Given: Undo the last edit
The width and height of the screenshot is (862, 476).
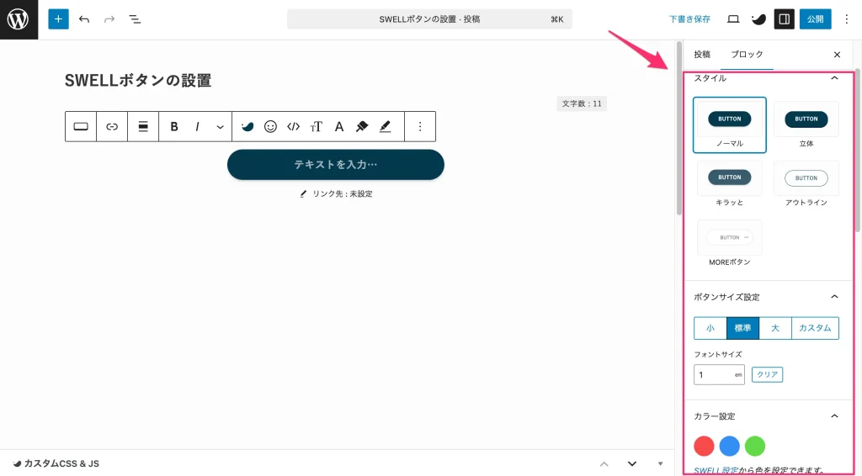Looking at the screenshot, I should 84,19.
